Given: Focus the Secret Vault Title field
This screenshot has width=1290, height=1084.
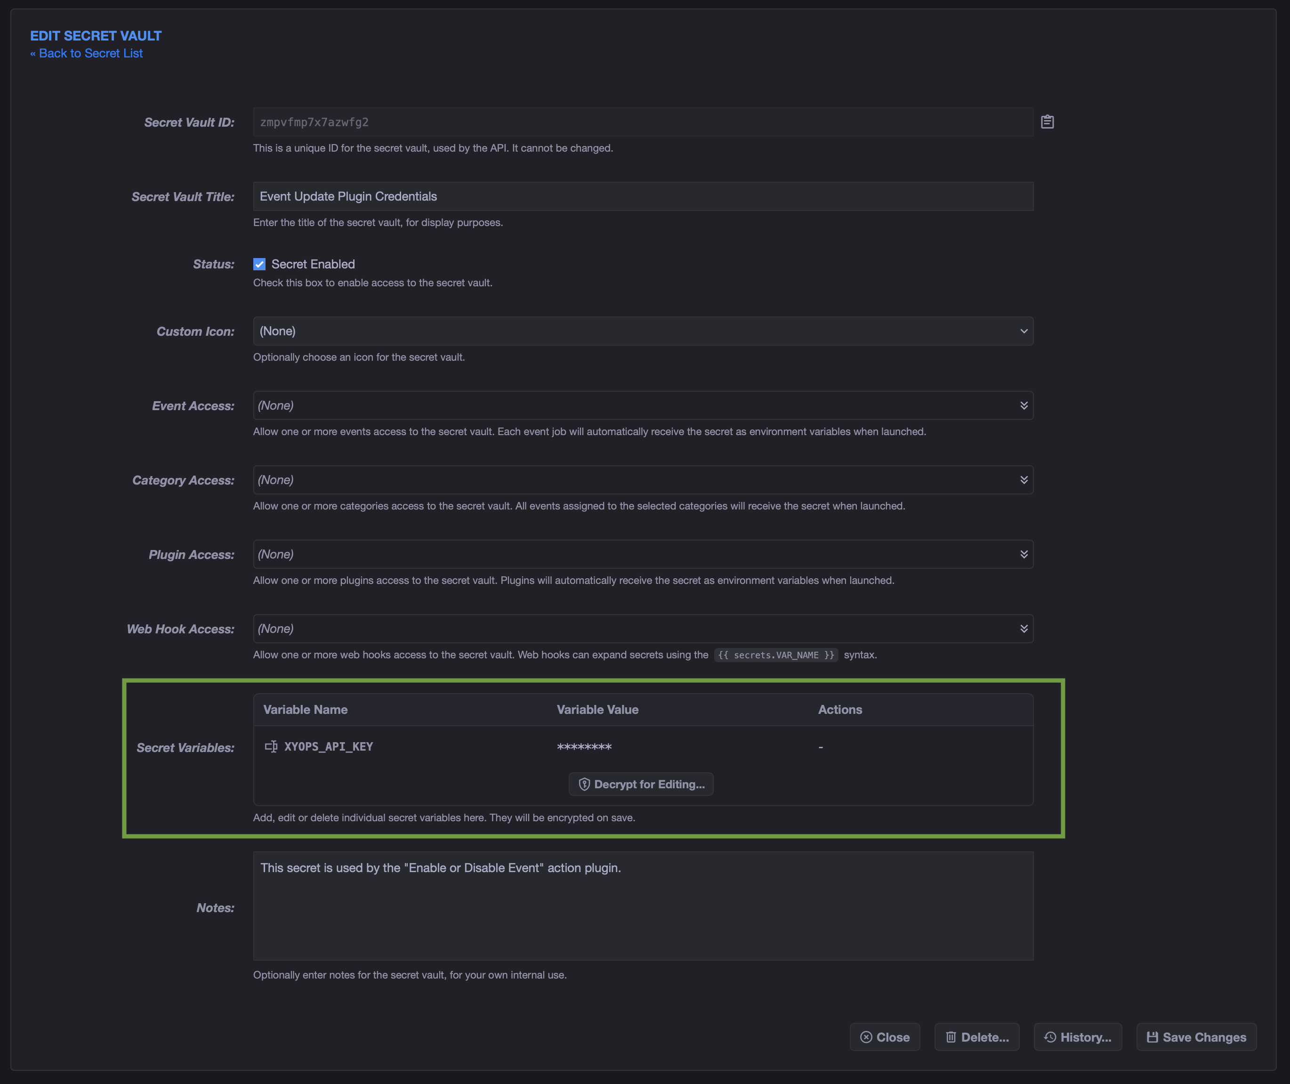Looking at the screenshot, I should click(x=643, y=197).
